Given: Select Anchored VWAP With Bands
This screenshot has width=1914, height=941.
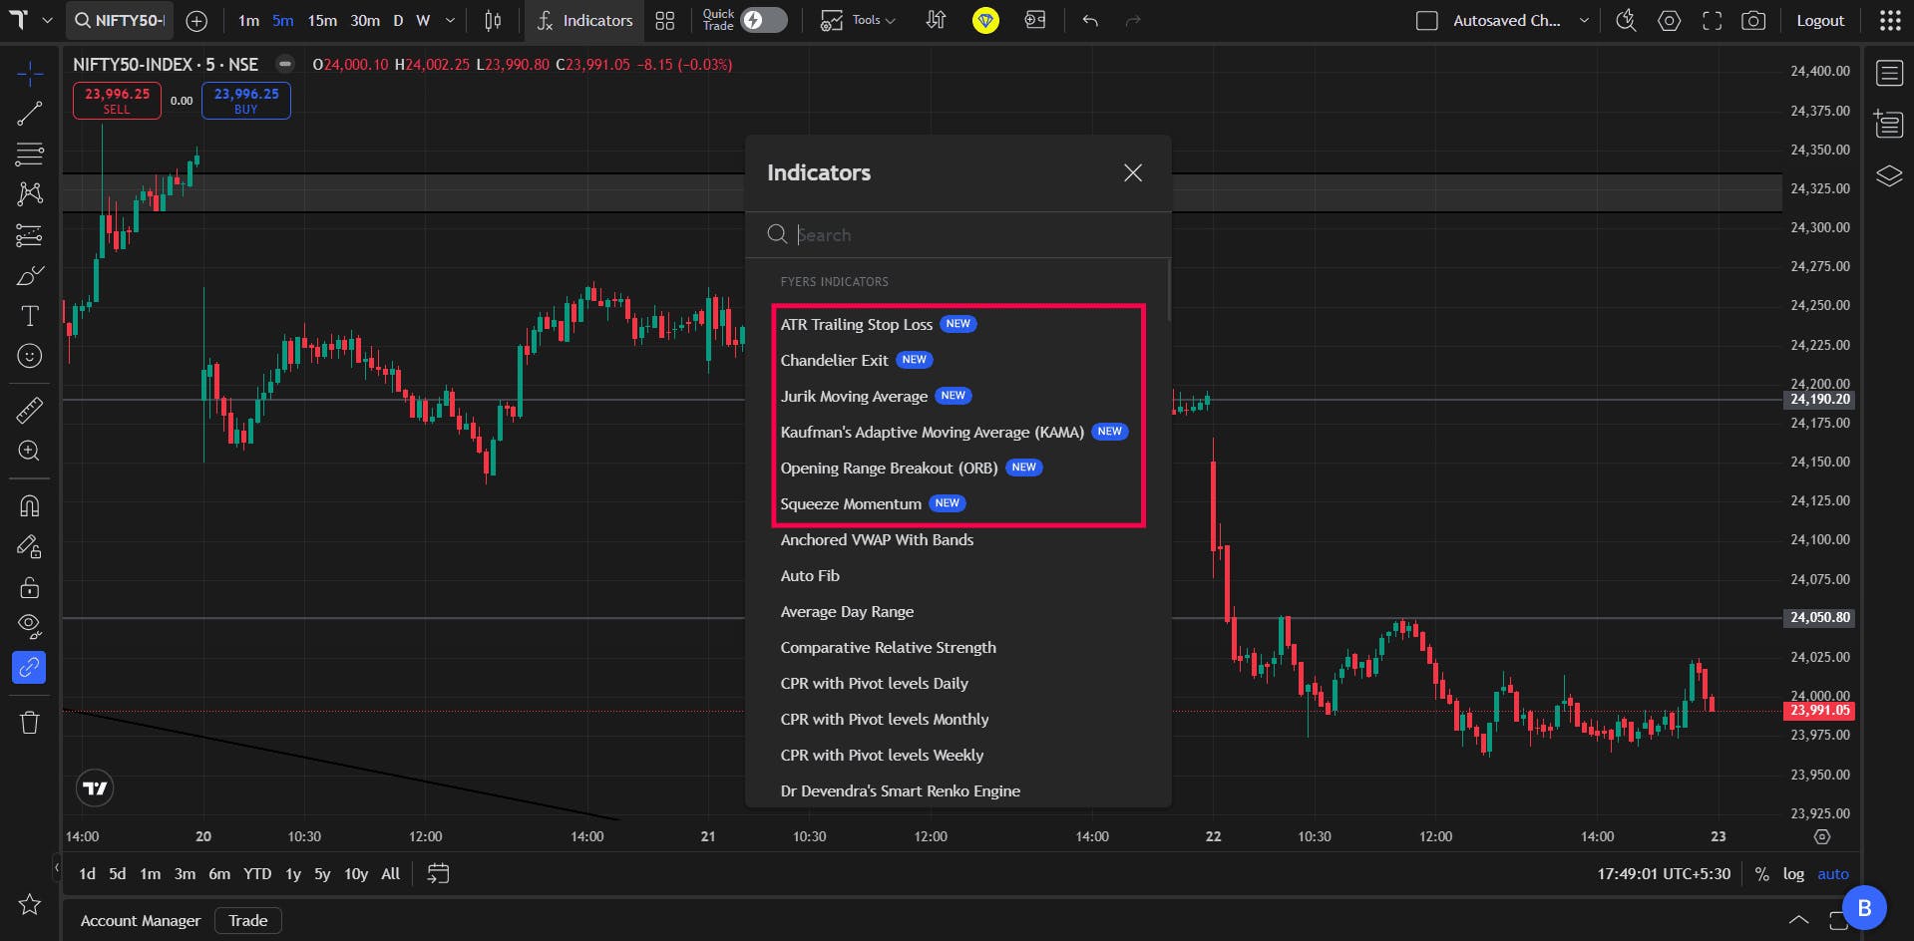Looking at the screenshot, I should coord(877,540).
